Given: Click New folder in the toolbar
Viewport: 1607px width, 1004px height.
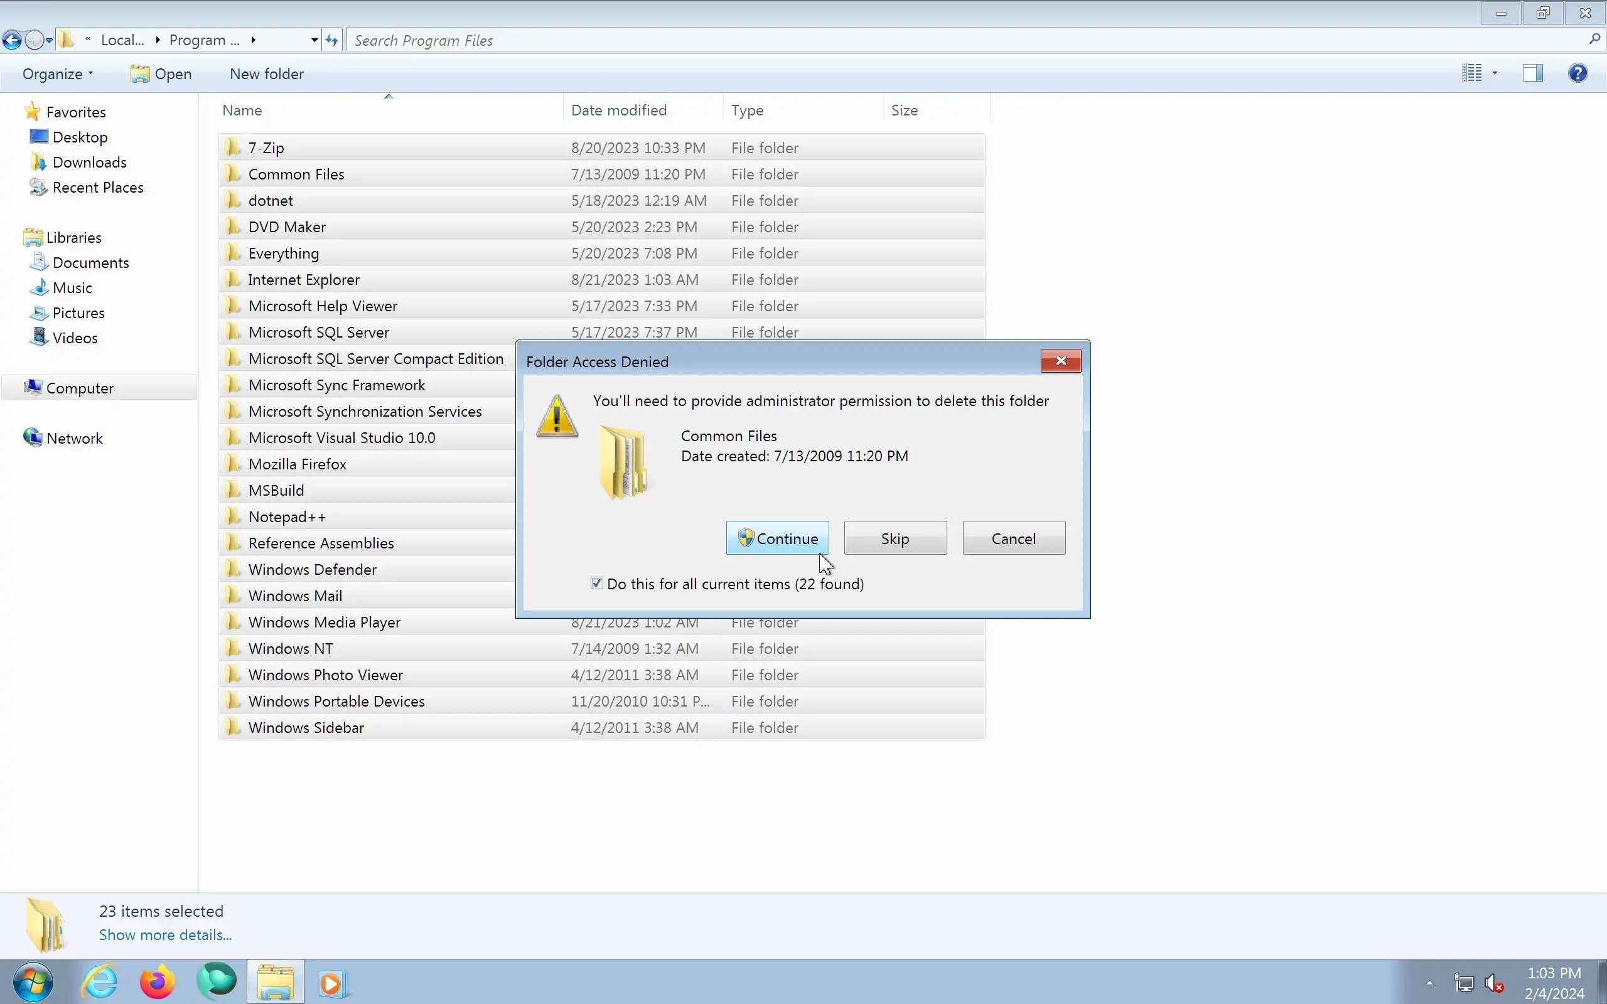Looking at the screenshot, I should (266, 73).
